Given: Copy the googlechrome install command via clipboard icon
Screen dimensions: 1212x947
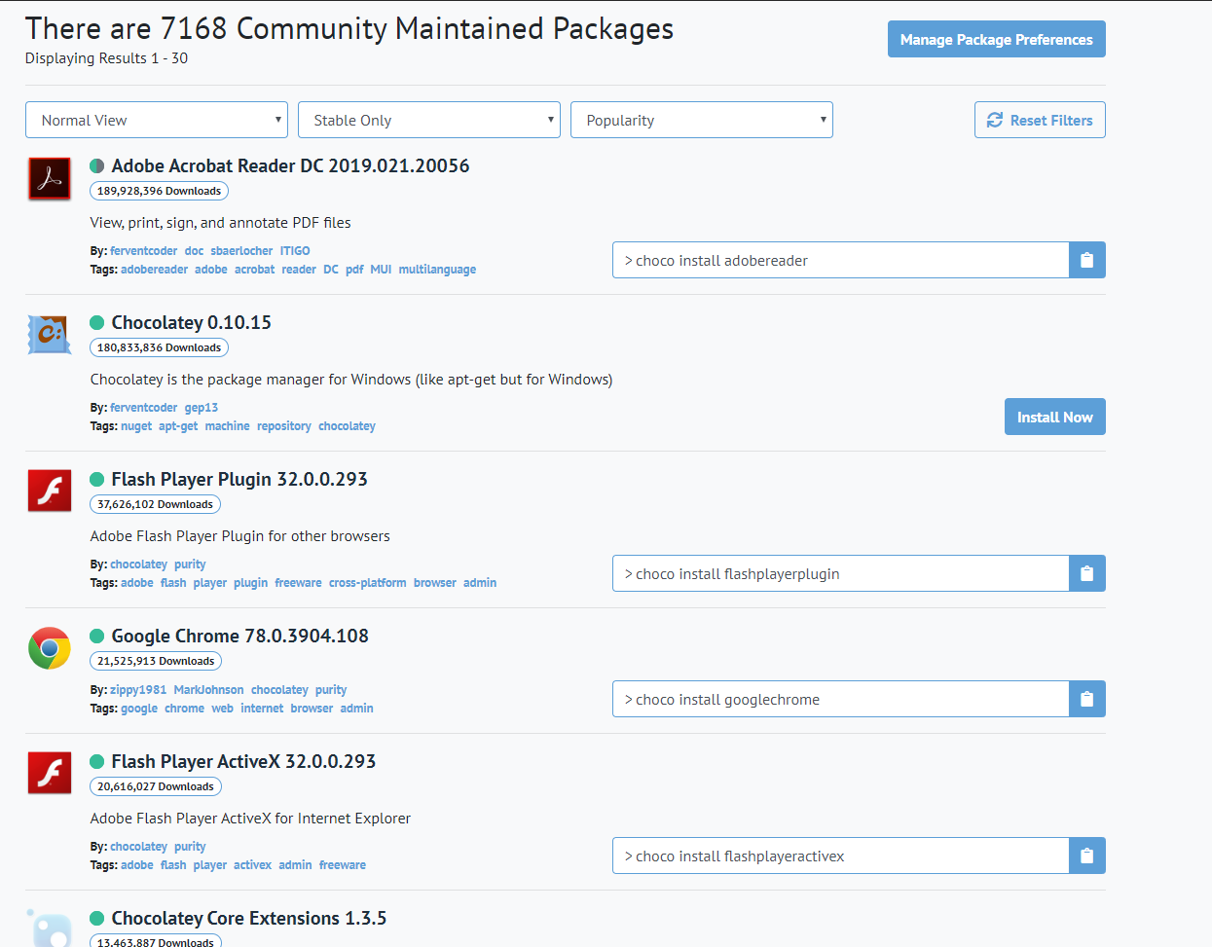Looking at the screenshot, I should pos(1086,699).
